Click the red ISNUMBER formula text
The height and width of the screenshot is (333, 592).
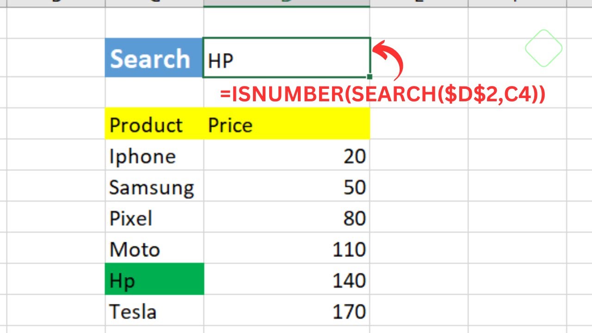(x=382, y=94)
